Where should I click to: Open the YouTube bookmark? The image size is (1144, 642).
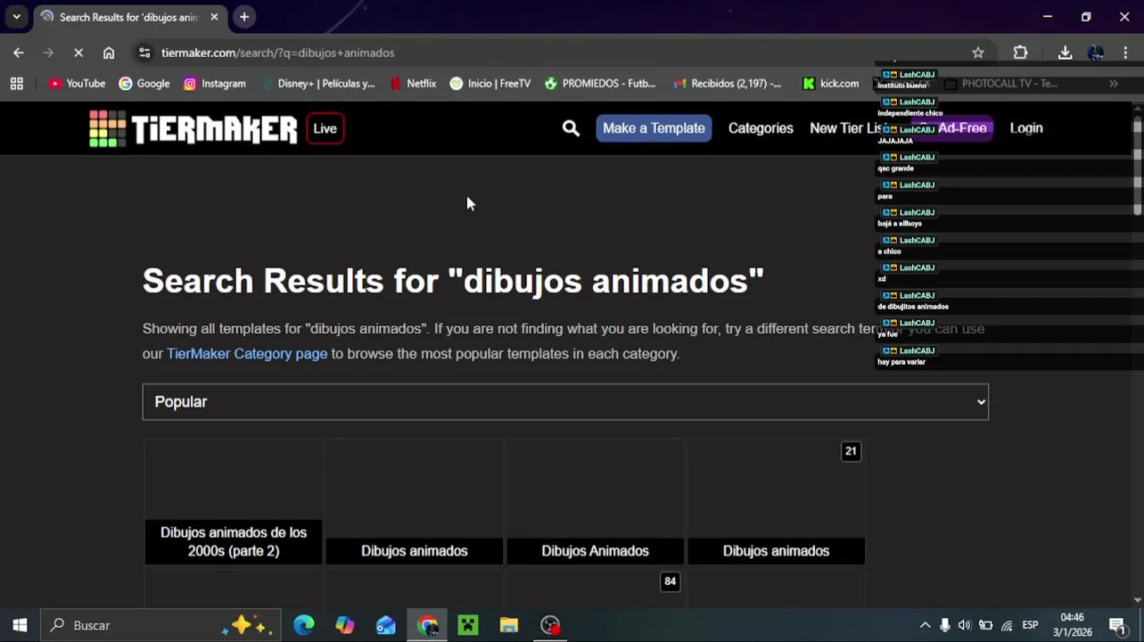[78, 84]
